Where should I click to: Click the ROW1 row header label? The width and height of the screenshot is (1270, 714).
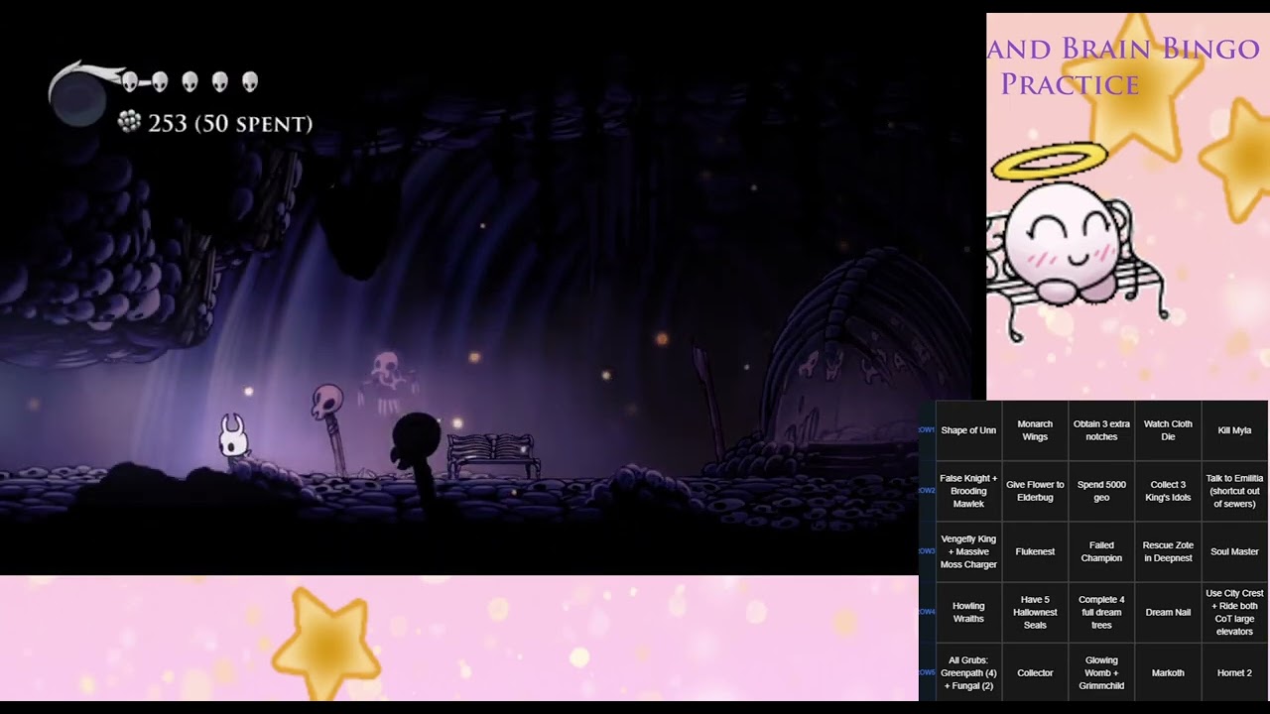tap(927, 430)
